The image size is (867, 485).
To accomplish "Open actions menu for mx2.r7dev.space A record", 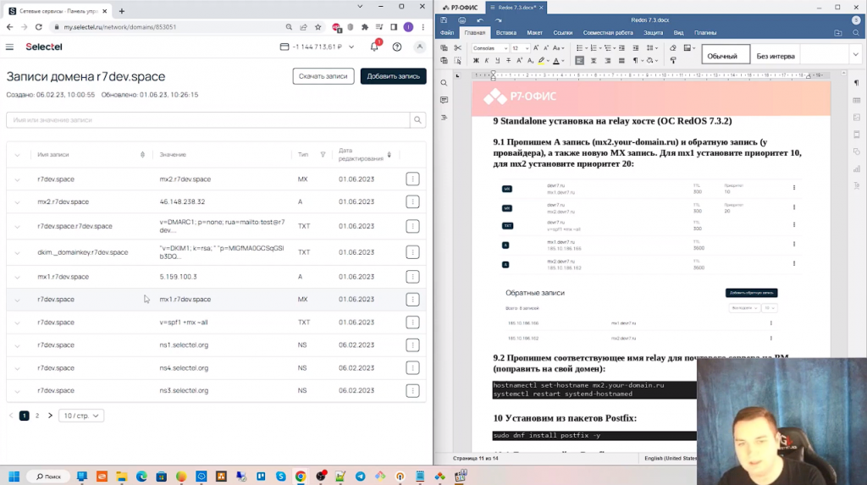I will tap(412, 201).
